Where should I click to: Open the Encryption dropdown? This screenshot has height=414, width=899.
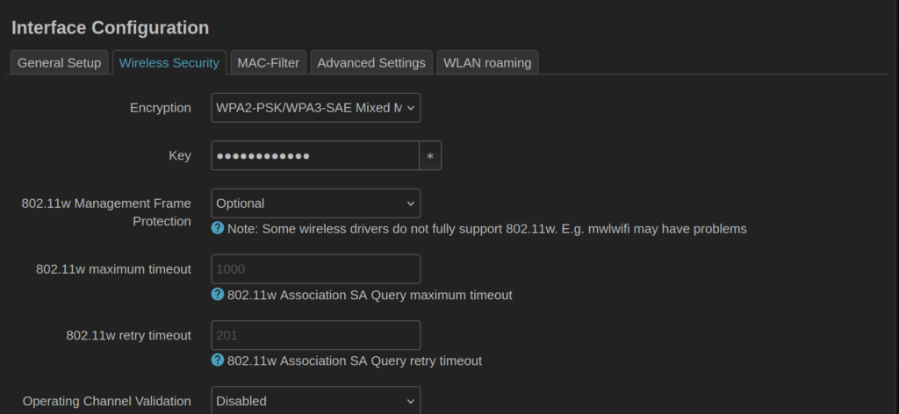tap(315, 108)
